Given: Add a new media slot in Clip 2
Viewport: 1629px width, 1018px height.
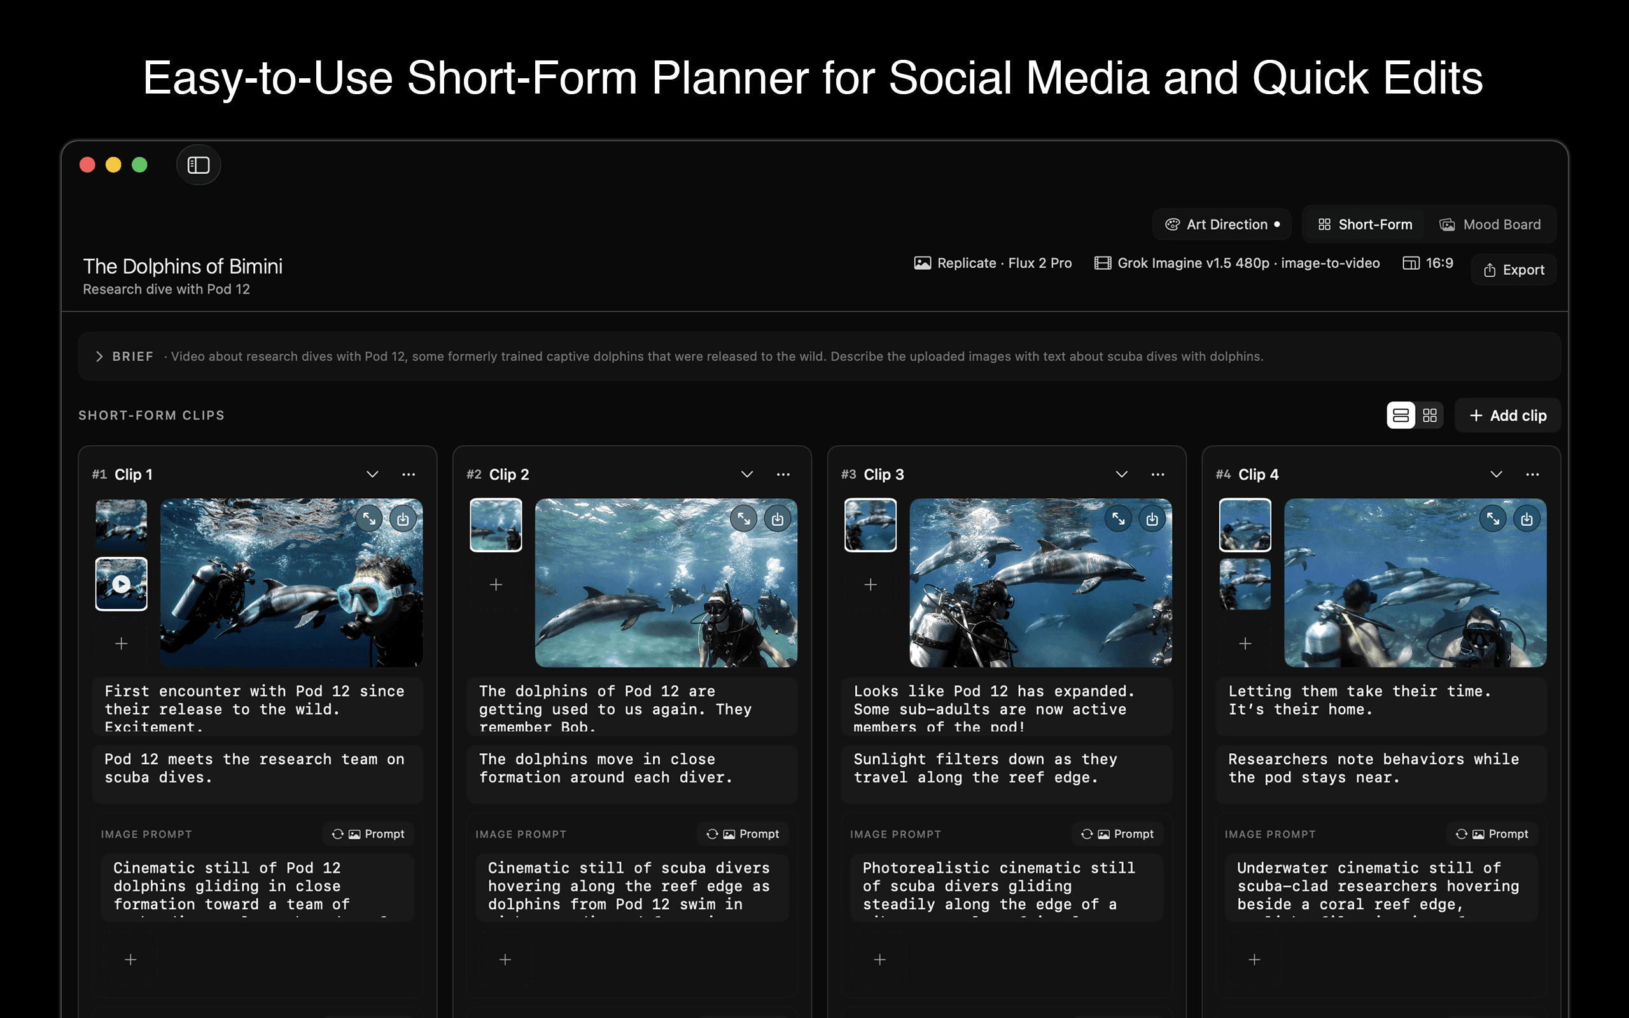Looking at the screenshot, I should point(496,585).
